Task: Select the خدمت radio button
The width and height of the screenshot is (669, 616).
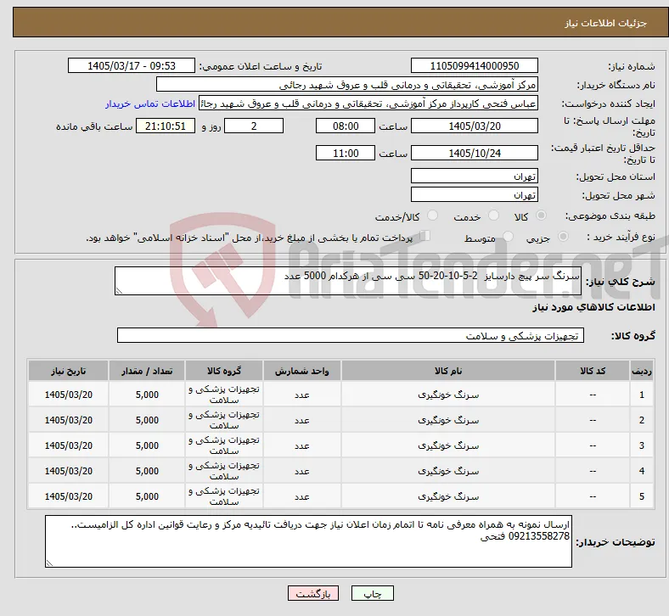Action: point(493,216)
